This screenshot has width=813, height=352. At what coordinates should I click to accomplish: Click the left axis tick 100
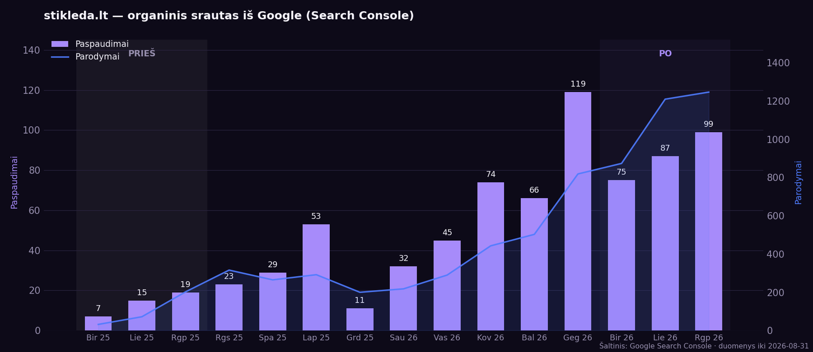32,131
